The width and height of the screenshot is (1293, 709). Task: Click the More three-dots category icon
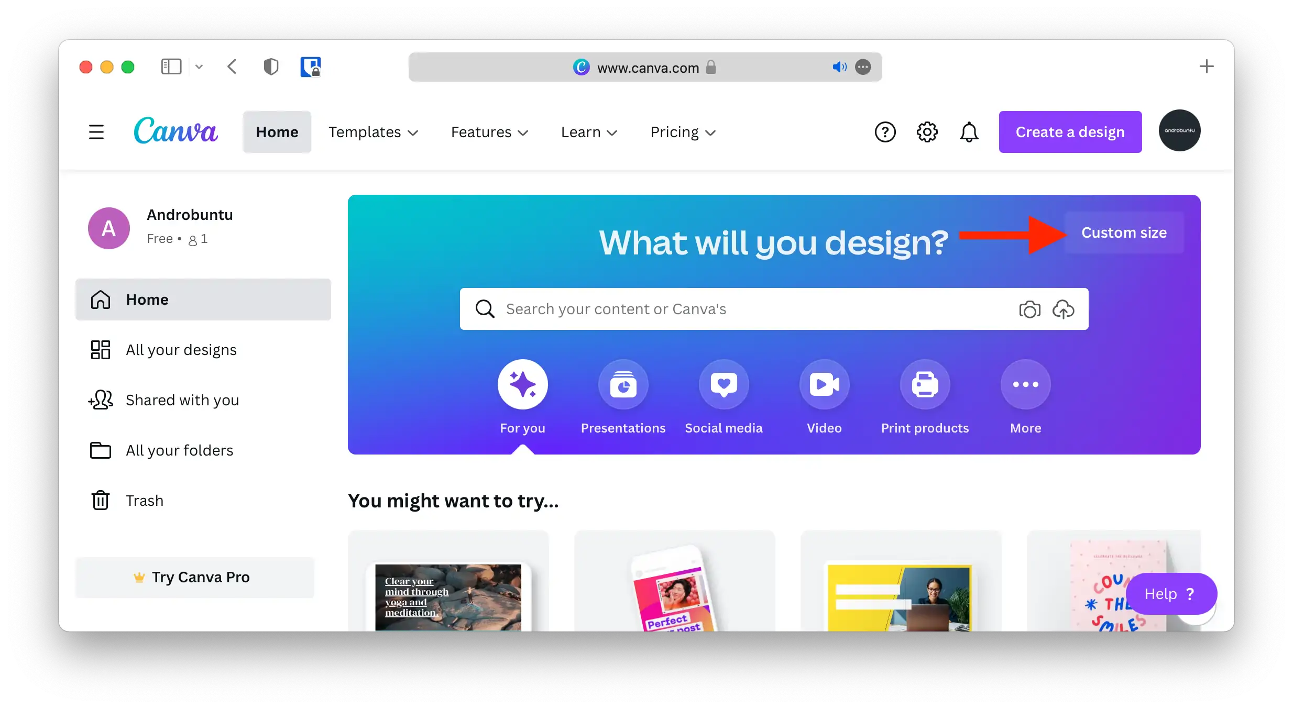point(1025,385)
